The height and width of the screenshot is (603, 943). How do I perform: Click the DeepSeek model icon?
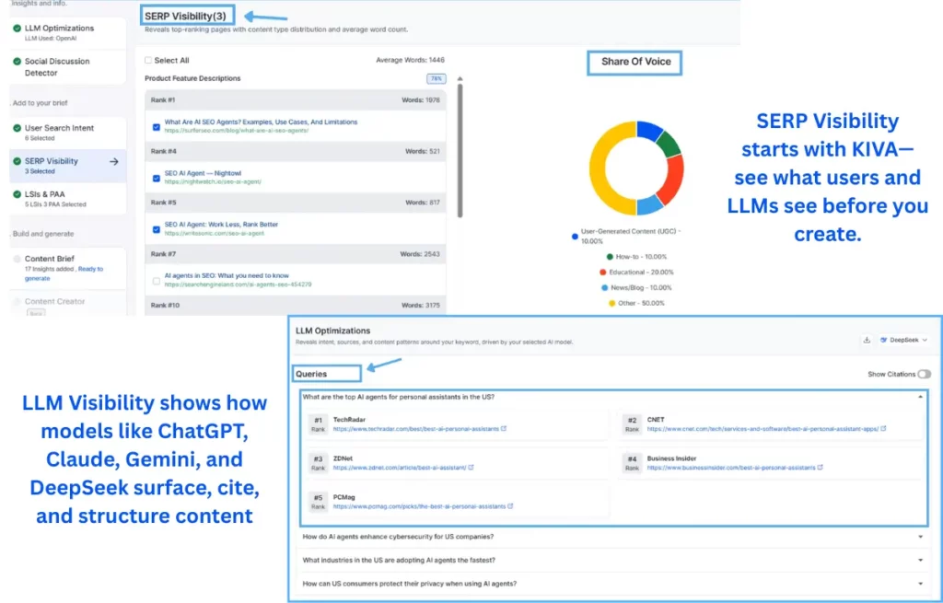(x=883, y=339)
